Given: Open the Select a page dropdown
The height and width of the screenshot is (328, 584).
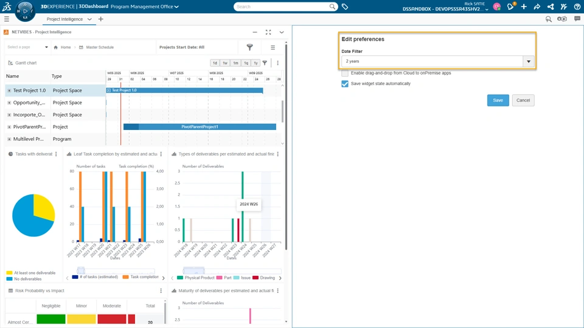Looking at the screenshot, I should pyautogui.click(x=28, y=47).
